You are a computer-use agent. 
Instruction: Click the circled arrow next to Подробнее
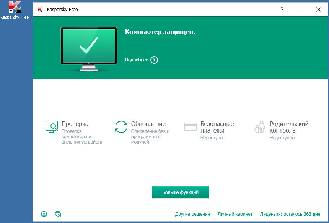tap(154, 60)
